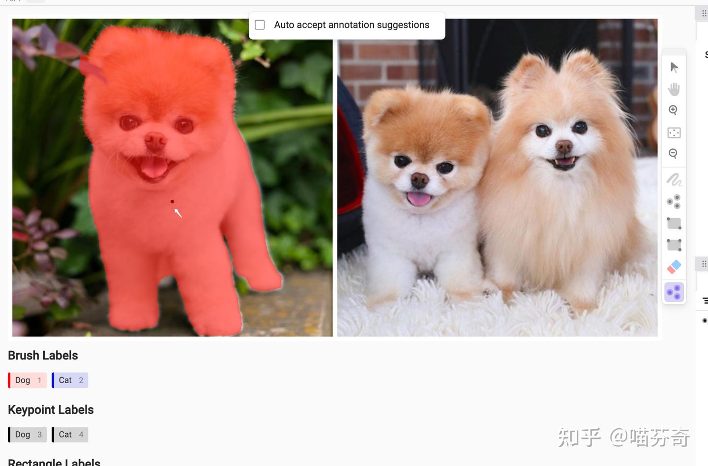
Task: Select the two-point rectangle tool
Action: 674,223
